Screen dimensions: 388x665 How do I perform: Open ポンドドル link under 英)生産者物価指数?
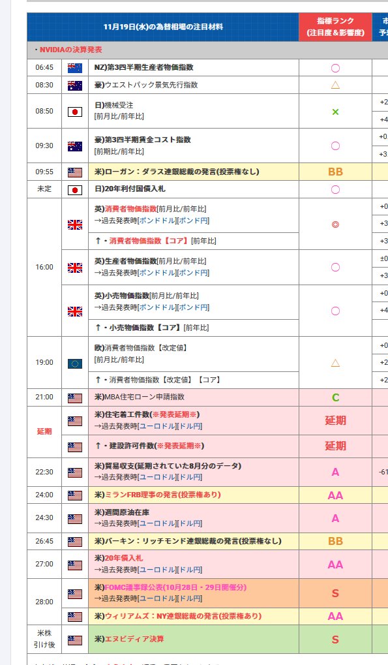[157, 273]
